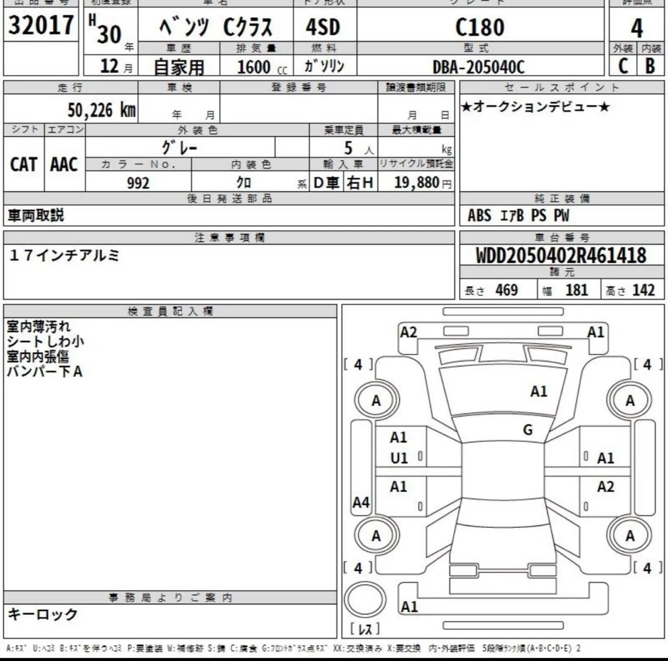Viewport: 668px width, 661px height.
Task: Select the キーロック office notice
Action: [43, 614]
